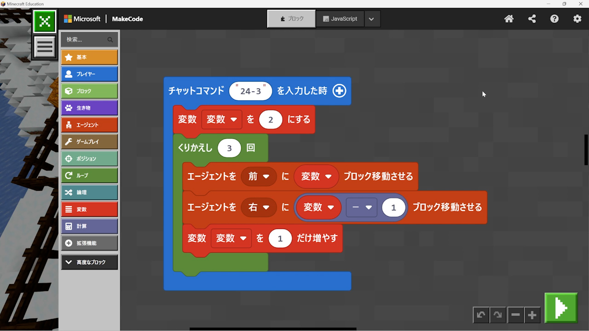Zoom in with the plus icon
589x331 pixels.
point(532,315)
